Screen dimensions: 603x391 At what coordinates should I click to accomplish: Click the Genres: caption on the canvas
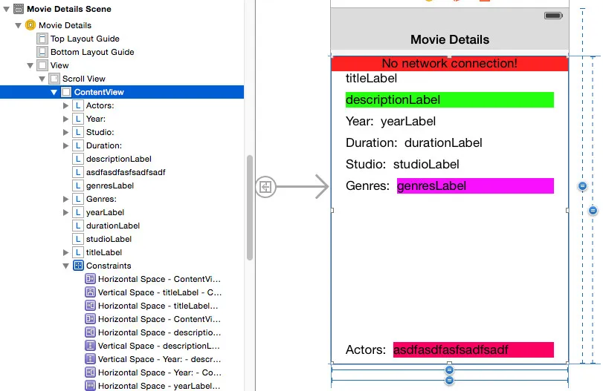pyautogui.click(x=367, y=185)
